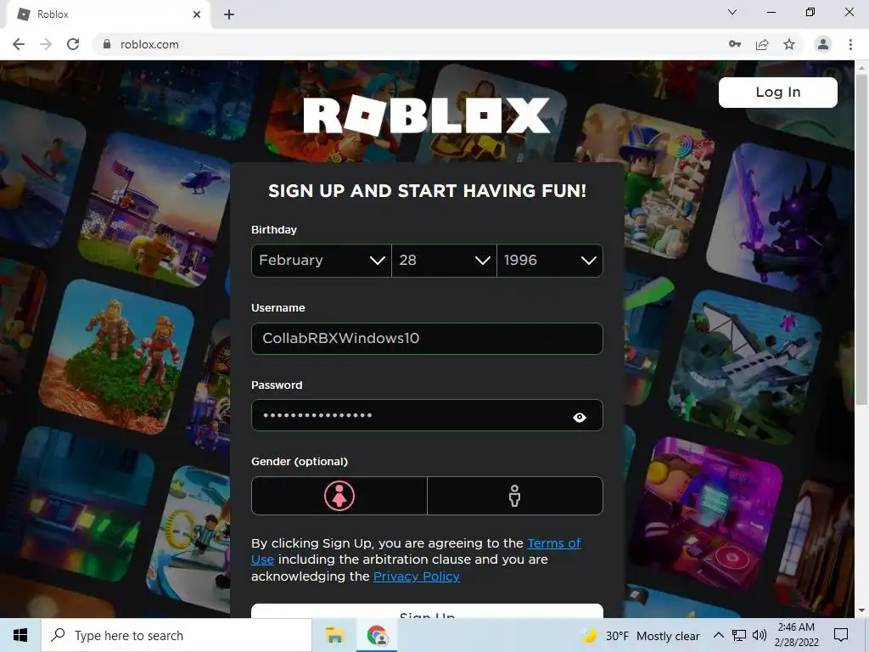
Task: Open the Chrome profile avatar menu
Action: [x=823, y=44]
